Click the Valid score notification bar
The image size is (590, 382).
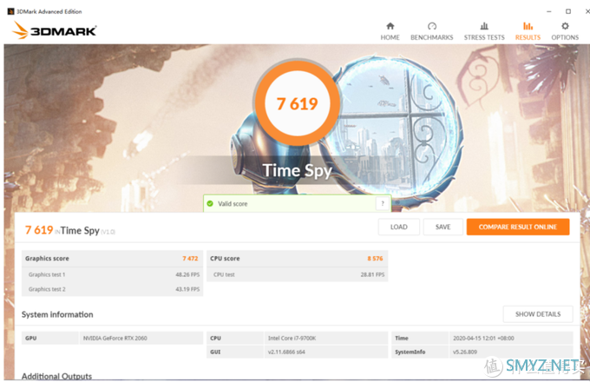coord(298,204)
